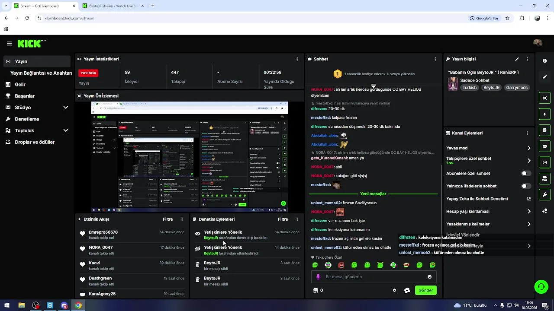The image size is (554, 311).
Task: Toggle the wrench widget icon in sidebar
Action: click(544, 194)
